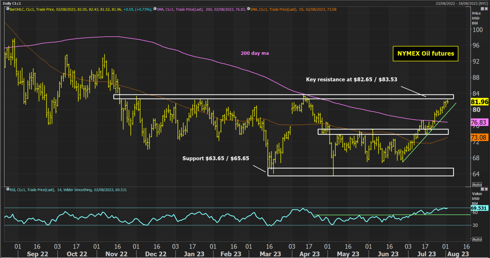Screen dimensions: 490x258
Task: Click the 200 day ma text label
Action: point(255,53)
